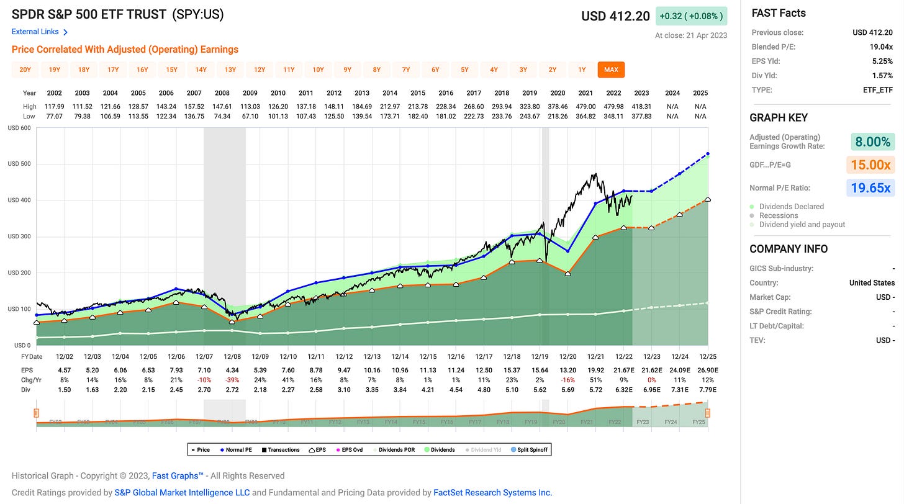Click the -39% Chg/Yr value
The image size is (904, 504).
[233, 379]
